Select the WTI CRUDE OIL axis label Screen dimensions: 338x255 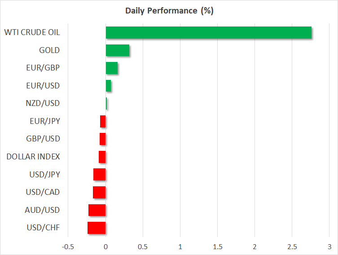pyautogui.click(x=32, y=32)
